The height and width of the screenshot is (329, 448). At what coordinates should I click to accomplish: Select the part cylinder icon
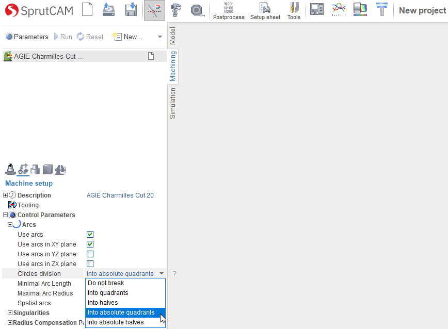pos(36,169)
